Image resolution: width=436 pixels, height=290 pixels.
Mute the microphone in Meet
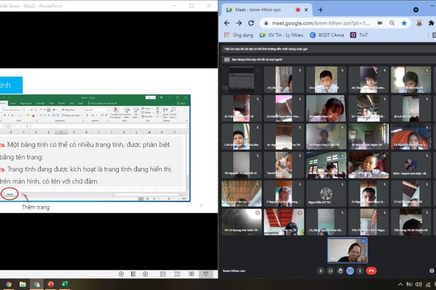point(320,270)
